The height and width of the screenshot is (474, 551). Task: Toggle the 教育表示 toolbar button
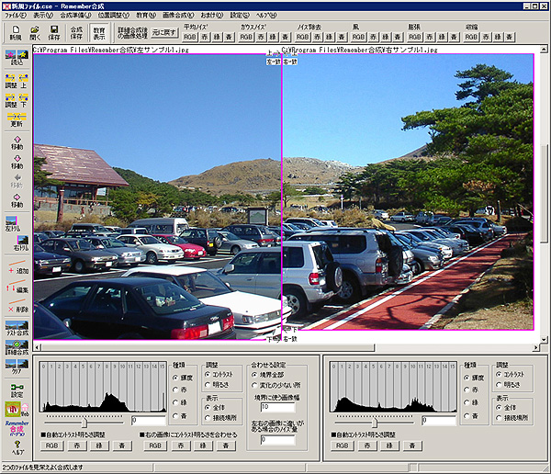pos(99,33)
